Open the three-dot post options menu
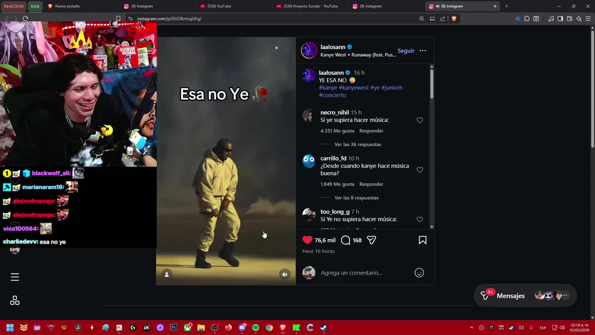 pyautogui.click(x=423, y=51)
